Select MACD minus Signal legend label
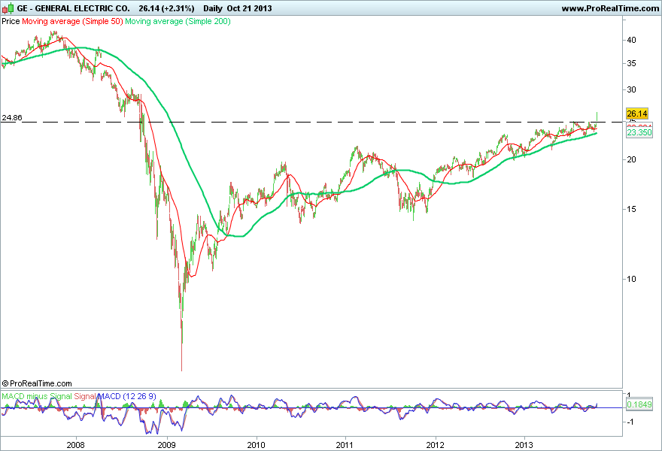662x451 pixels. (37, 397)
